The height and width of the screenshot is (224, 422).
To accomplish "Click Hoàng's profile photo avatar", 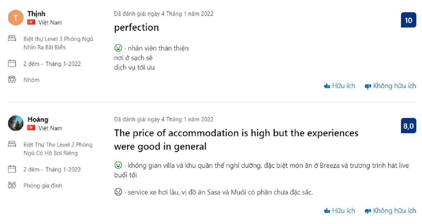I will click(x=16, y=123).
